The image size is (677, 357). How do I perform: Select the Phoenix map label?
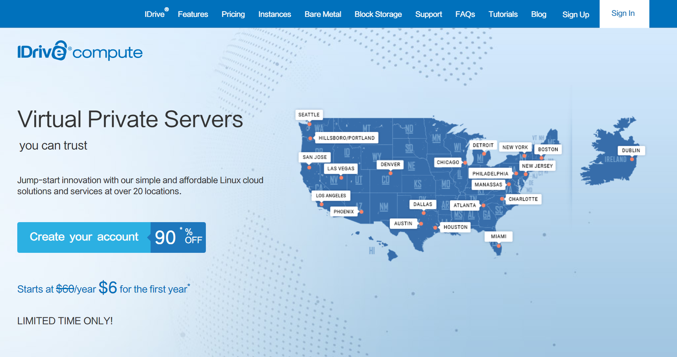click(x=344, y=211)
